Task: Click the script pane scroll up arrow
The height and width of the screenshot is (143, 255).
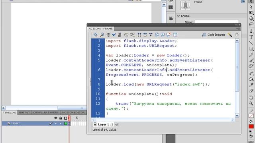Action: coord(237,41)
